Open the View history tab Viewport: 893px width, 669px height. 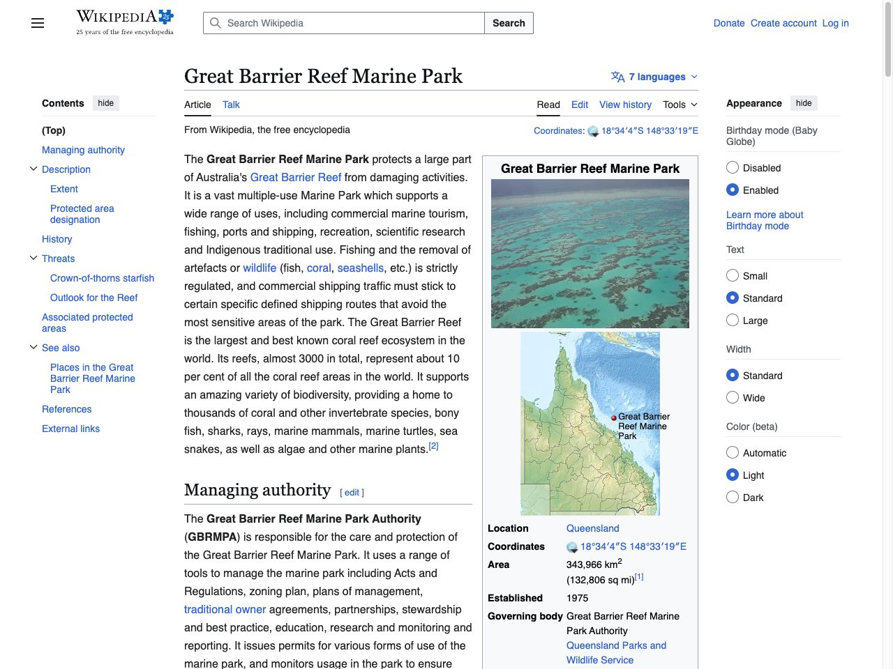coord(625,105)
